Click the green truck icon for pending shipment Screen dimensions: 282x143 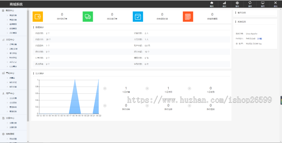coord(88,17)
